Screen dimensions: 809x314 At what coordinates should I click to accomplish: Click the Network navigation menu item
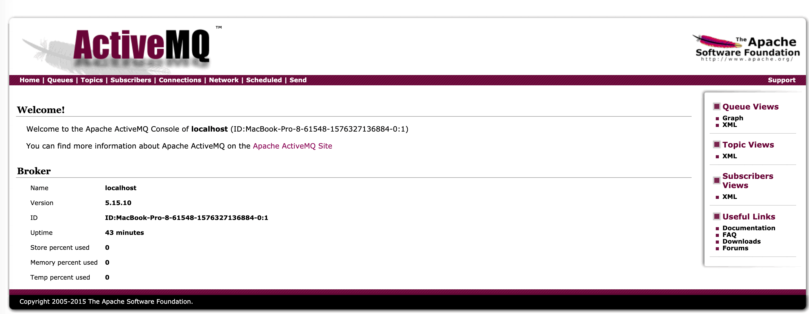click(x=223, y=80)
